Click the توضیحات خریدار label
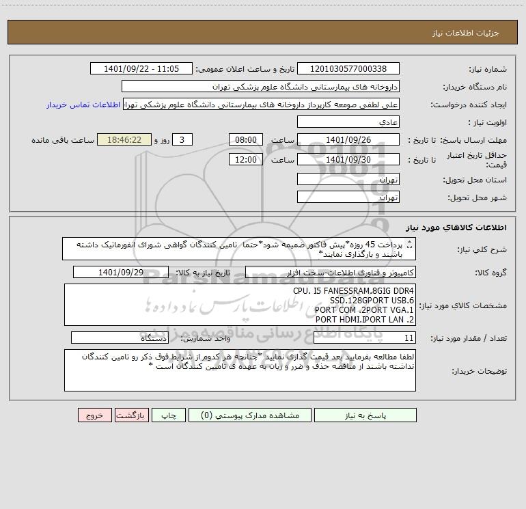The width and height of the screenshot is (526, 509). [479, 371]
